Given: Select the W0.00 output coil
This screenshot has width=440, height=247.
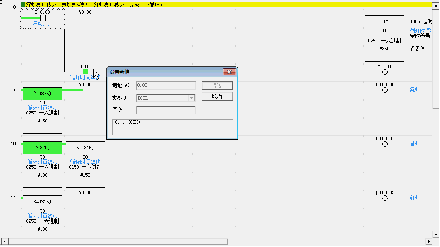Looking at the screenshot, I should click(385, 72).
